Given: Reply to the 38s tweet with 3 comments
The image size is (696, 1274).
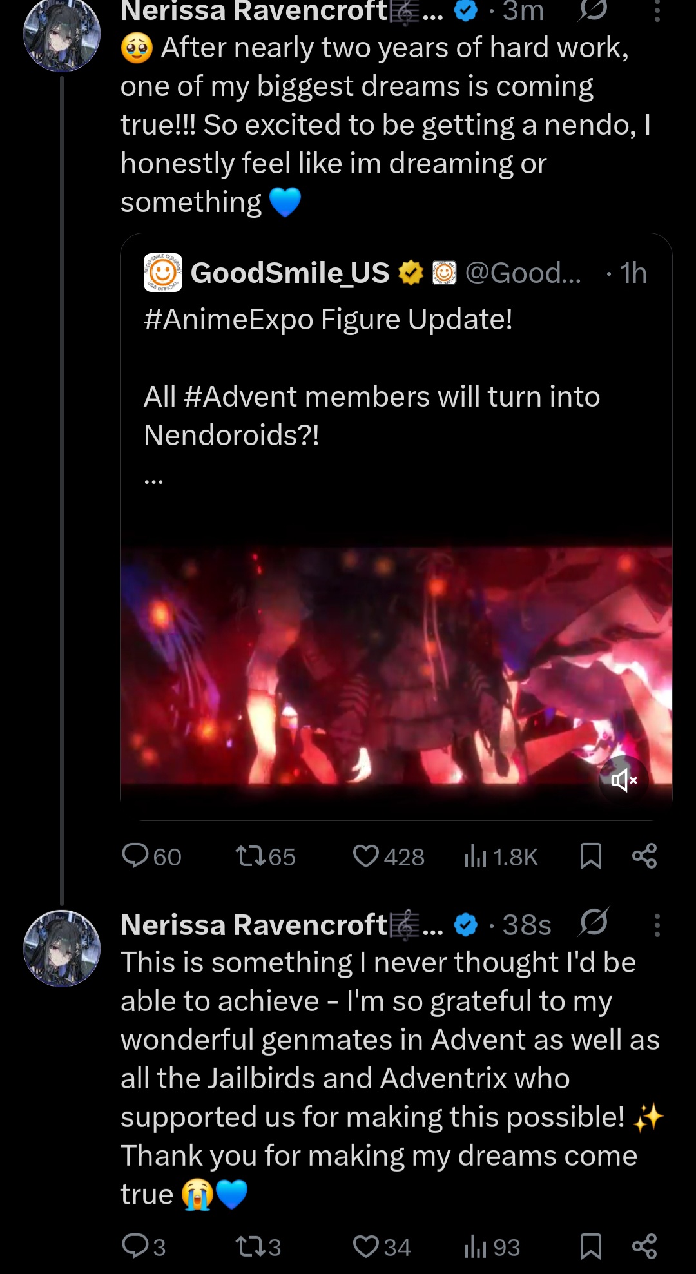Looking at the screenshot, I should 135,1246.
